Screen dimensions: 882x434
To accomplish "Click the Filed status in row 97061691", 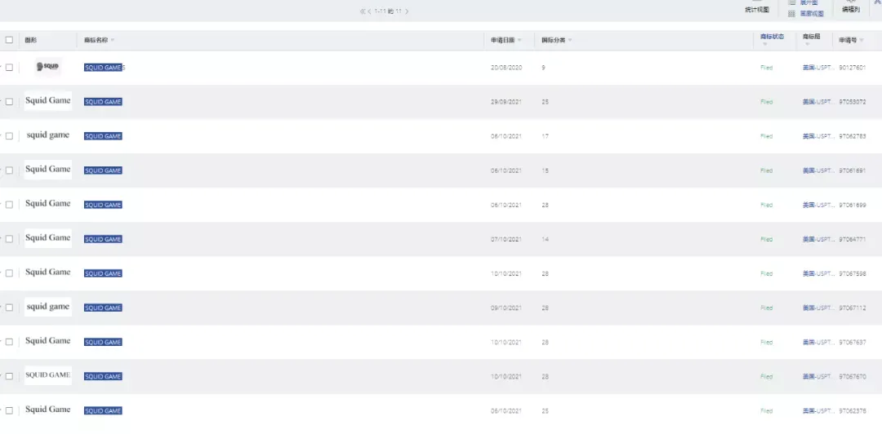I will (766, 170).
